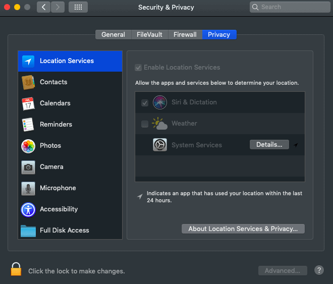Screen dimensions: 333x284
Task: Select Camera in privacy list
Action: pos(70,167)
